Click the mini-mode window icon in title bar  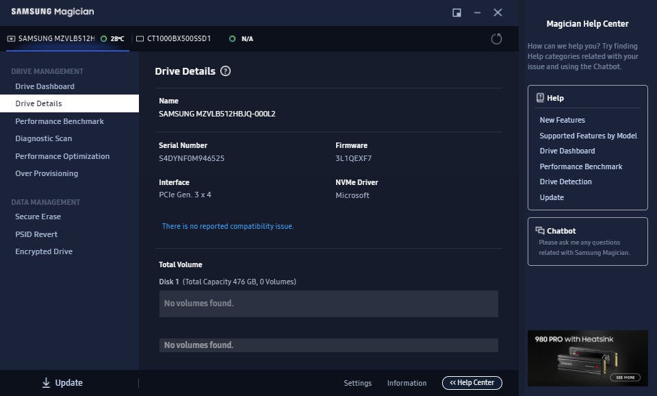click(x=456, y=12)
